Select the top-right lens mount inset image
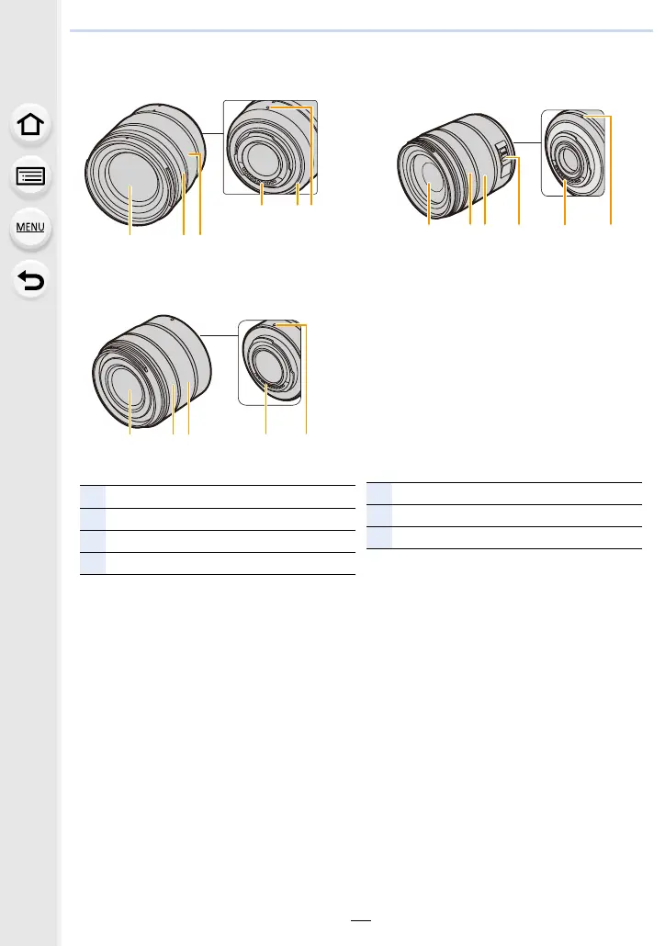The width and height of the screenshot is (665, 946). 572,153
